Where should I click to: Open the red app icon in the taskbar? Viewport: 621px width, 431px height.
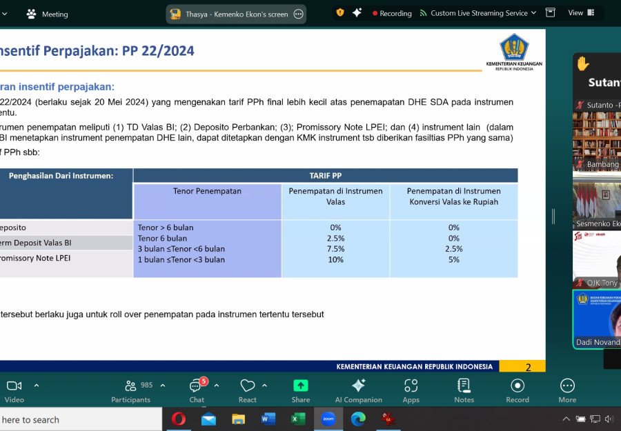point(388,419)
